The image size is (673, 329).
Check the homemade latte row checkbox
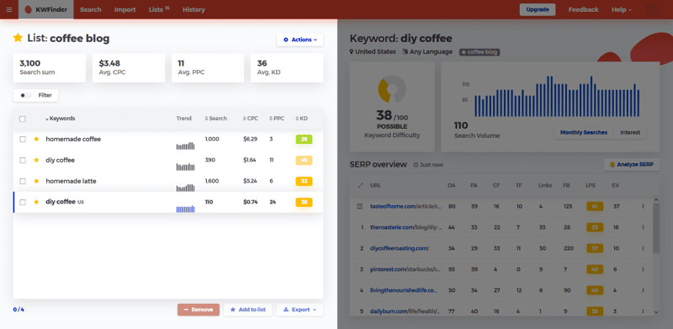point(23,181)
